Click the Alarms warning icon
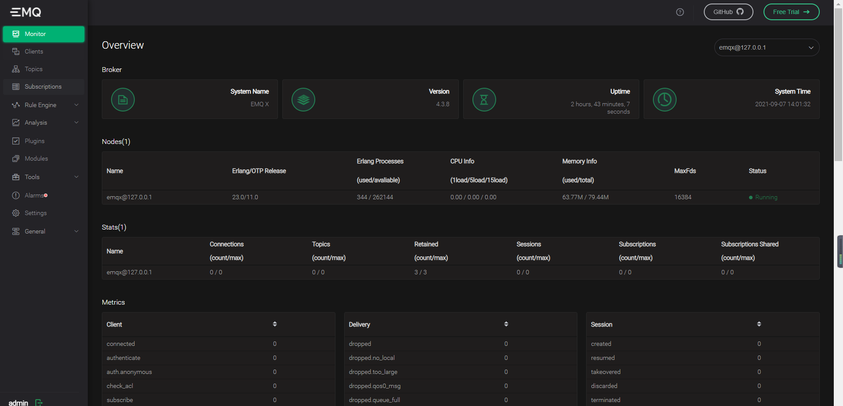The height and width of the screenshot is (406, 843). click(16, 195)
